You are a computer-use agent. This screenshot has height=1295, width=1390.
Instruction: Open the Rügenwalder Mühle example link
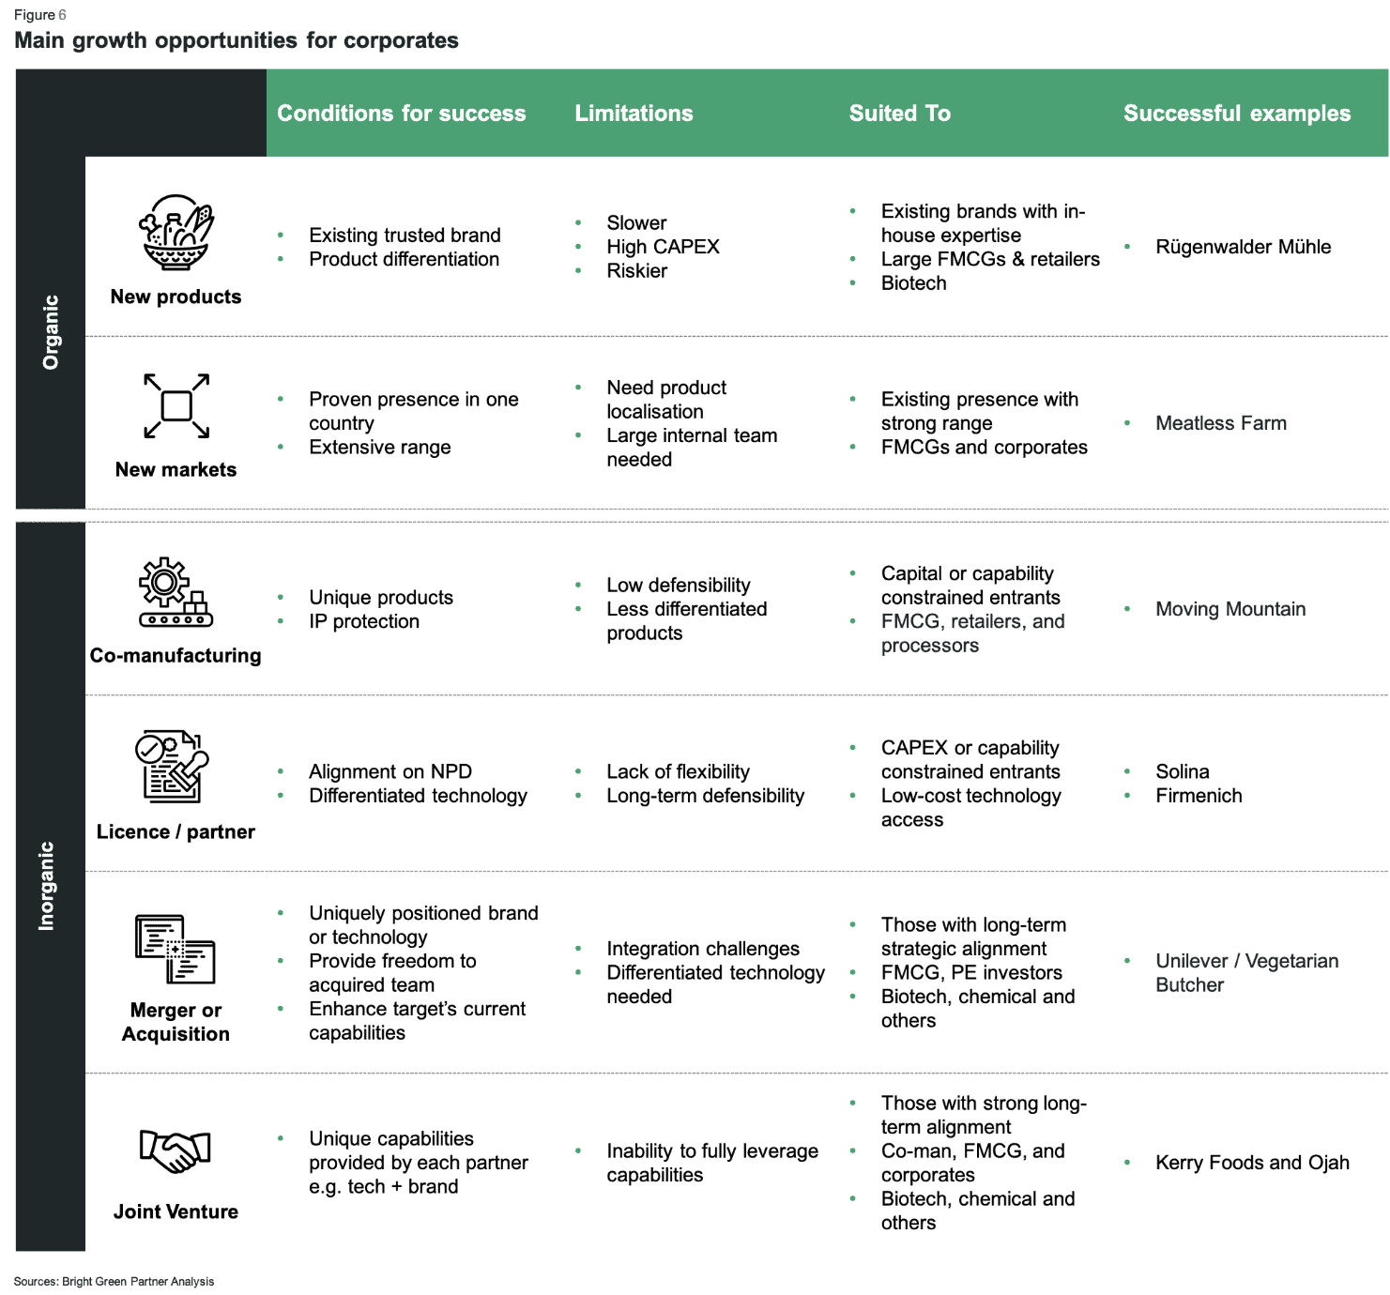[1245, 247]
